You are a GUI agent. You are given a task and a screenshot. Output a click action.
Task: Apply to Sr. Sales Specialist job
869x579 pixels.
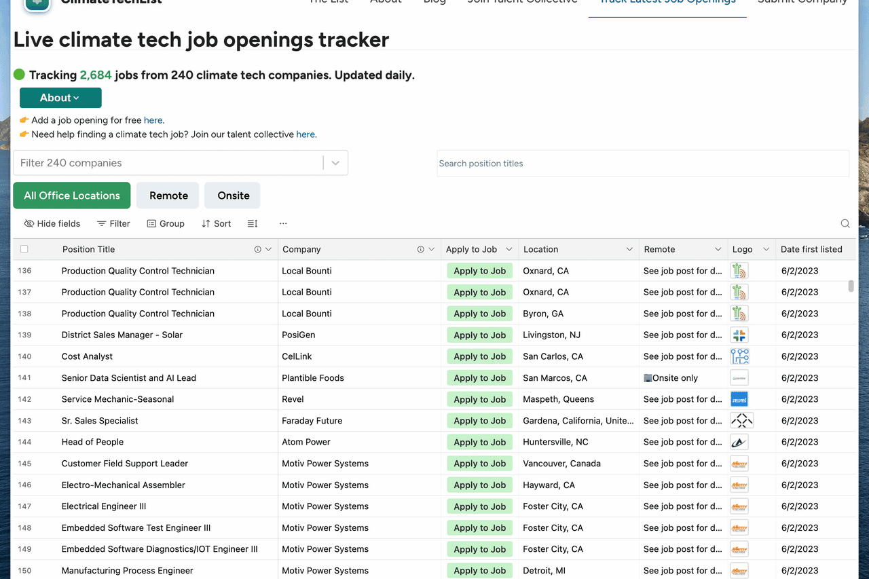(x=480, y=421)
